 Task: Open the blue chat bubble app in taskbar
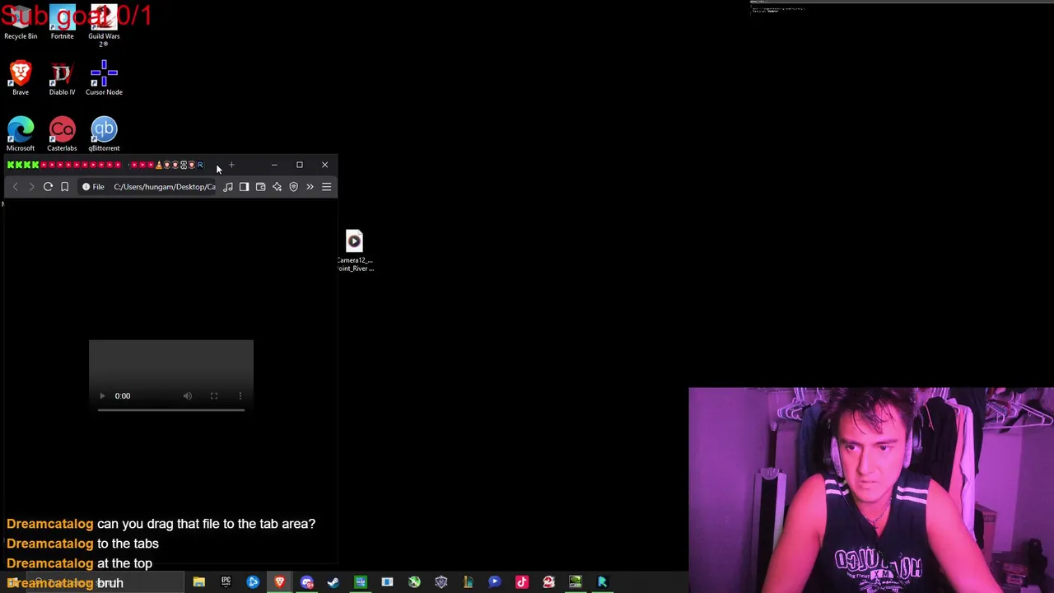pyautogui.click(x=495, y=582)
